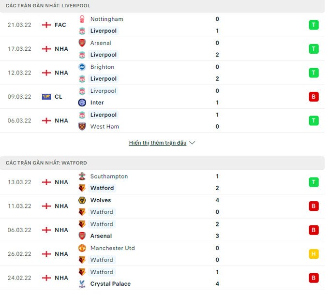Select 'Các trận gần nhất: Liverpool' header

point(48,6)
